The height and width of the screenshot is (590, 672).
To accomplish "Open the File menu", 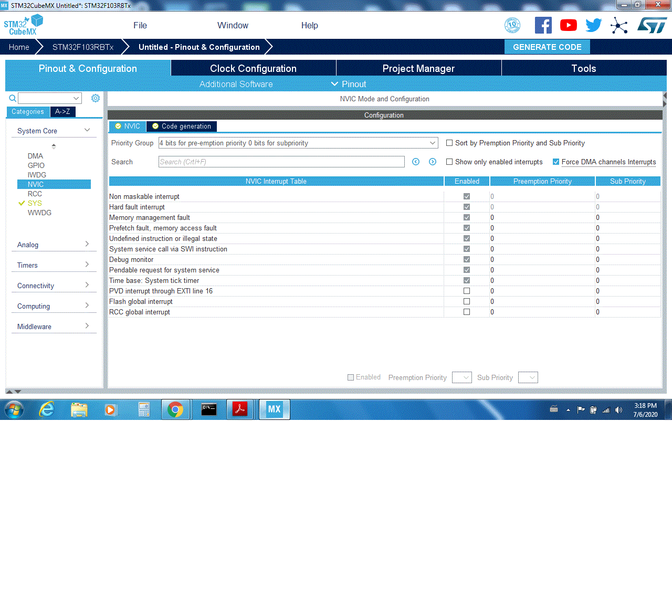I will tap(140, 25).
